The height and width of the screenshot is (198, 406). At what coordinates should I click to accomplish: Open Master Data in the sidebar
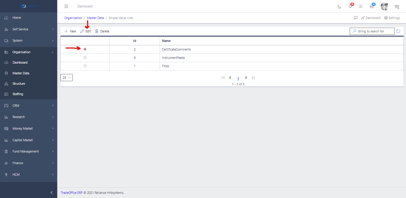pyautogui.click(x=21, y=73)
